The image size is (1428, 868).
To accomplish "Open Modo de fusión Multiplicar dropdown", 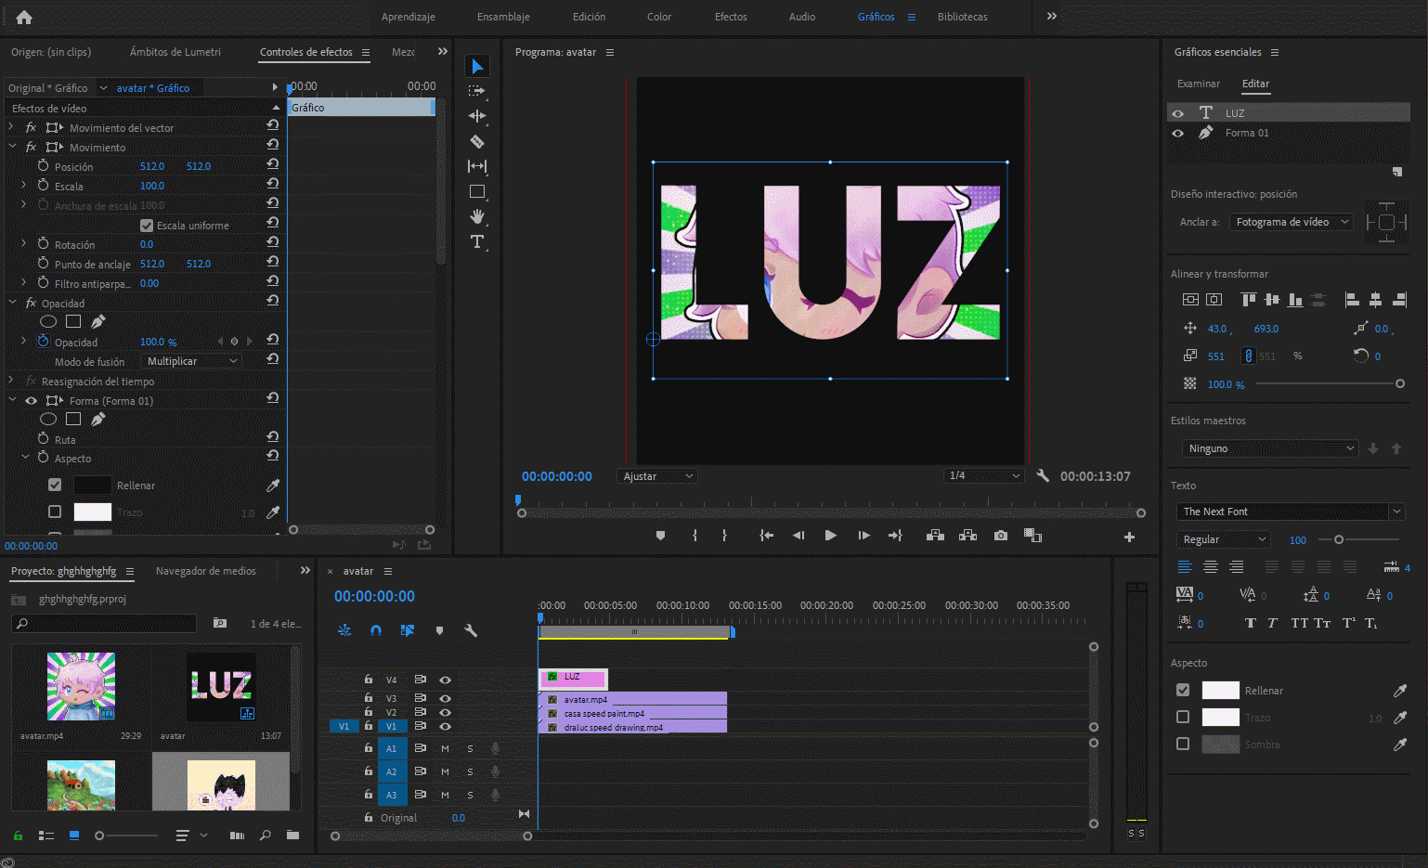I will (192, 361).
